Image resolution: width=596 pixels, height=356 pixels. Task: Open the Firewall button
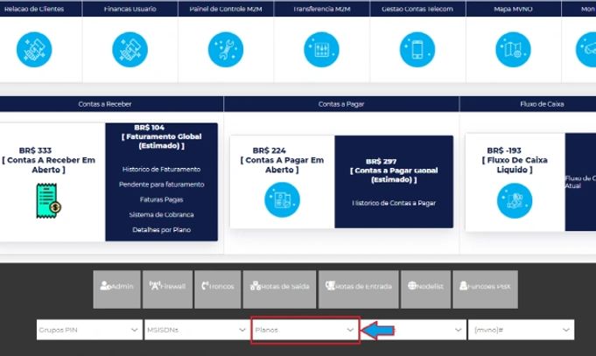click(168, 290)
